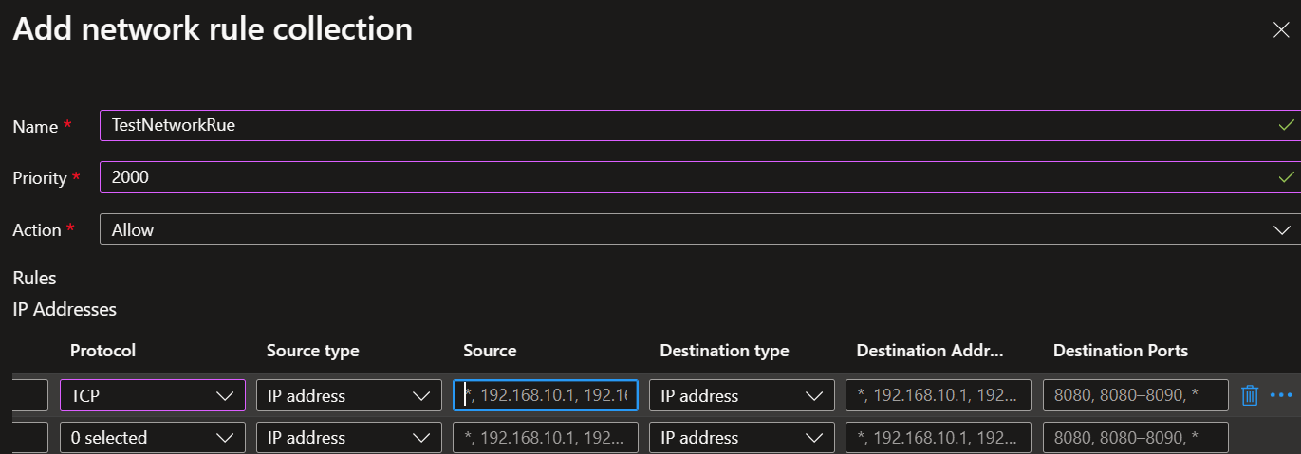Image resolution: width=1301 pixels, height=454 pixels.
Task: Click the second row Source address field
Action: coord(546,437)
